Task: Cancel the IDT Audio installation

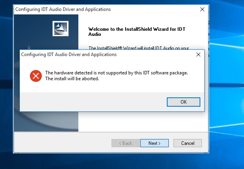Action: tap(187, 143)
